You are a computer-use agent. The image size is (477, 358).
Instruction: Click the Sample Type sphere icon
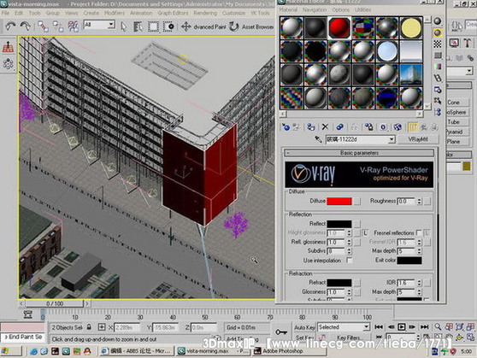click(438, 21)
